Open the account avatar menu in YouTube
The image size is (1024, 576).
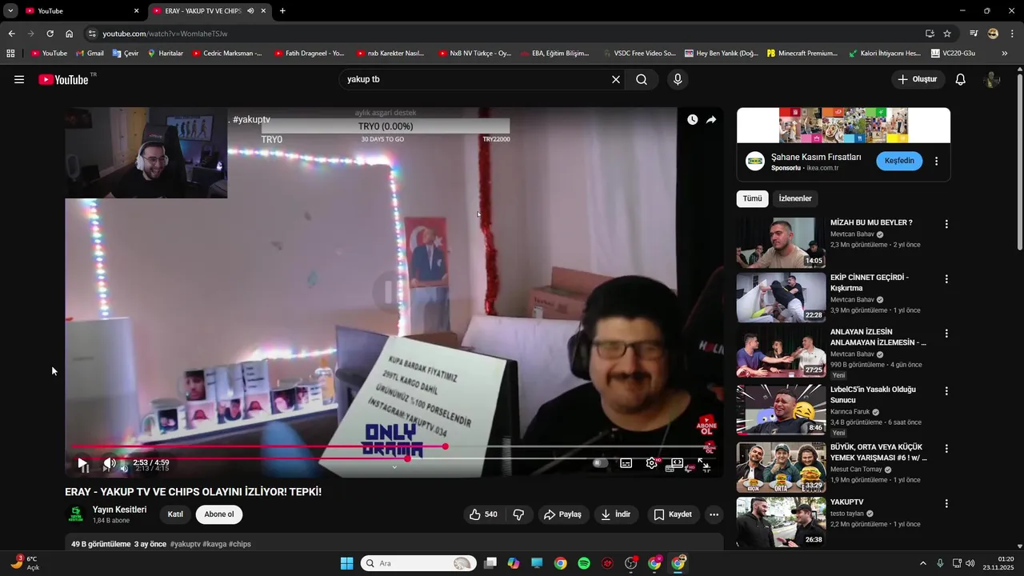(x=992, y=79)
